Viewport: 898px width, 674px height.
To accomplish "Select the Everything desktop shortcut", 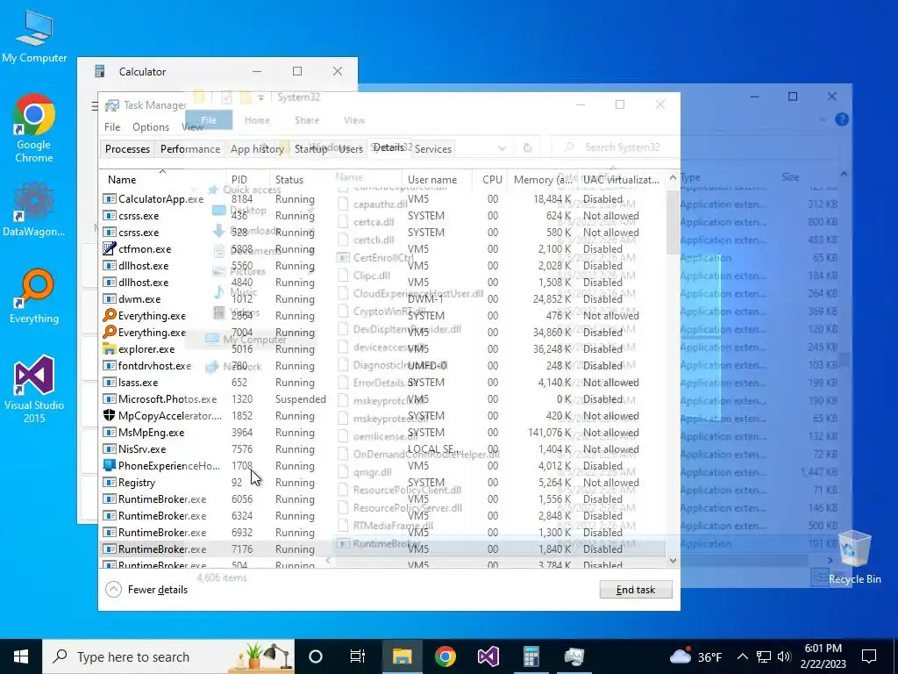I will click(x=34, y=297).
